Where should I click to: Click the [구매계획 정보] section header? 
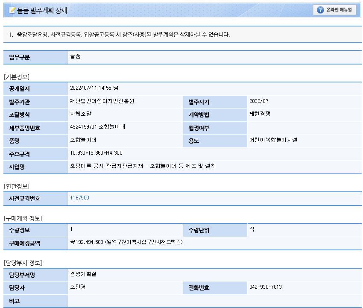[x=23, y=218]
